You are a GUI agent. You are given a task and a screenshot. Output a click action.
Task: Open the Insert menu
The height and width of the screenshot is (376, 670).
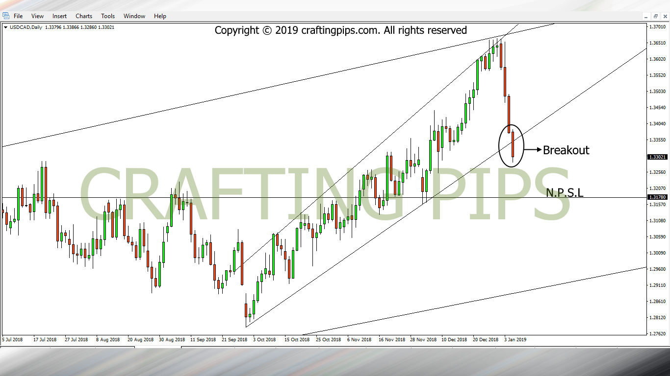pyautogui.click(x=60, y=16)
